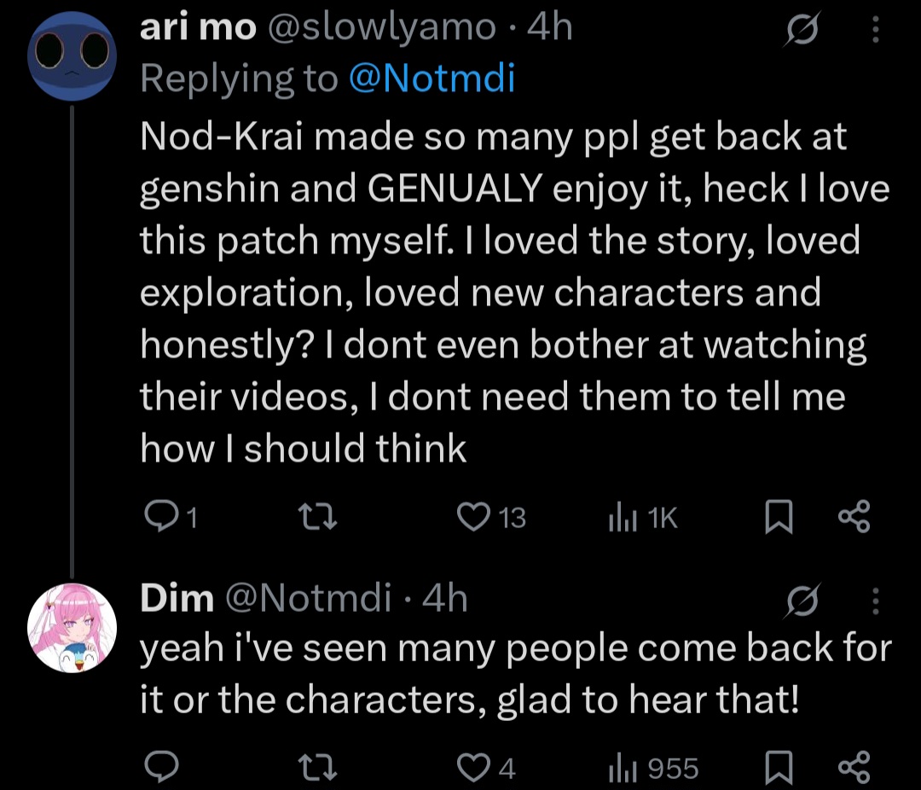Retweet ari mo's Nod-Krai tweet
Viewport: 921px width, 790px height.
pos(317,517)
